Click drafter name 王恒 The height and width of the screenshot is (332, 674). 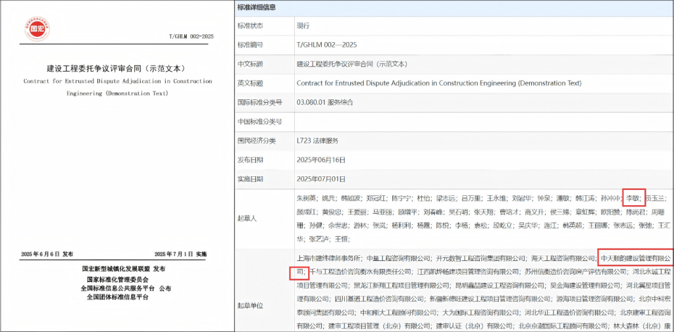pyautogui.click(x=341, y=239)
